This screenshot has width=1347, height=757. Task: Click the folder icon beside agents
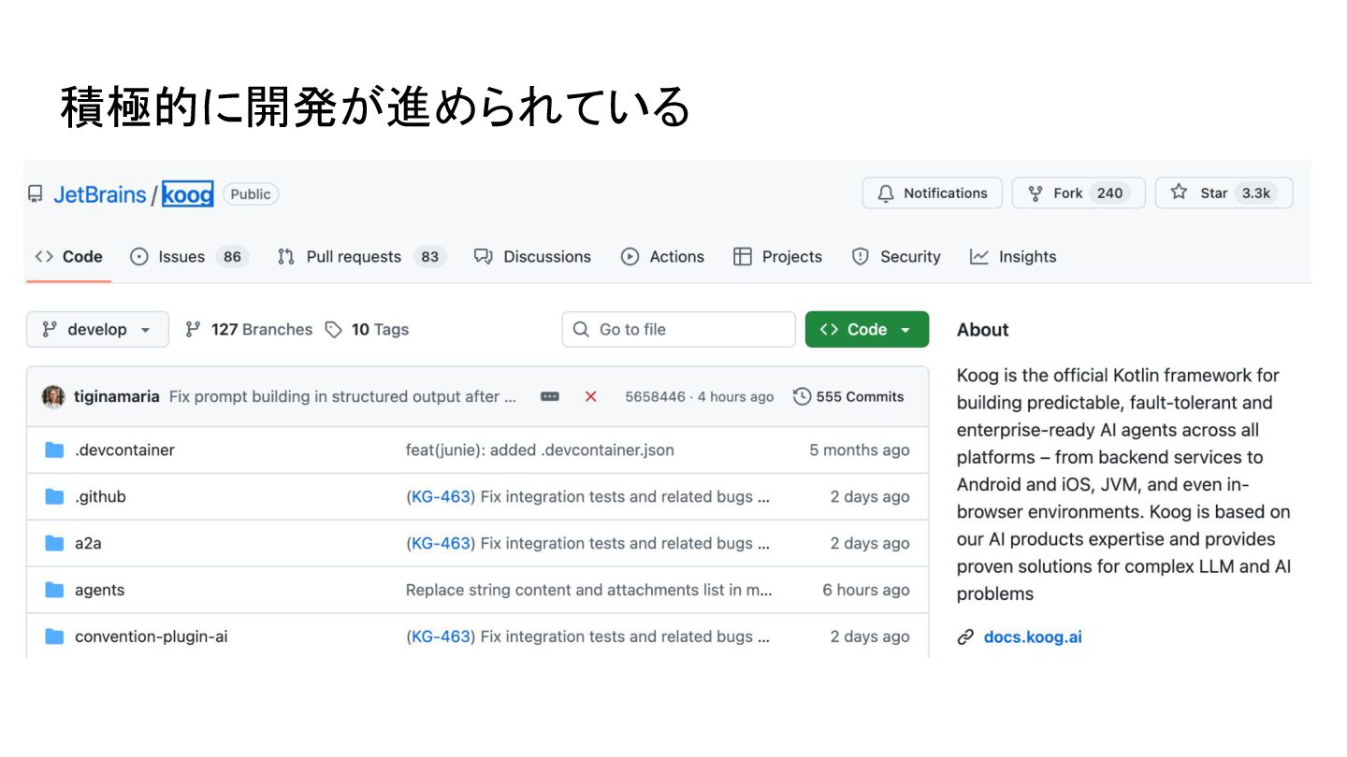[x=54, y=590]
